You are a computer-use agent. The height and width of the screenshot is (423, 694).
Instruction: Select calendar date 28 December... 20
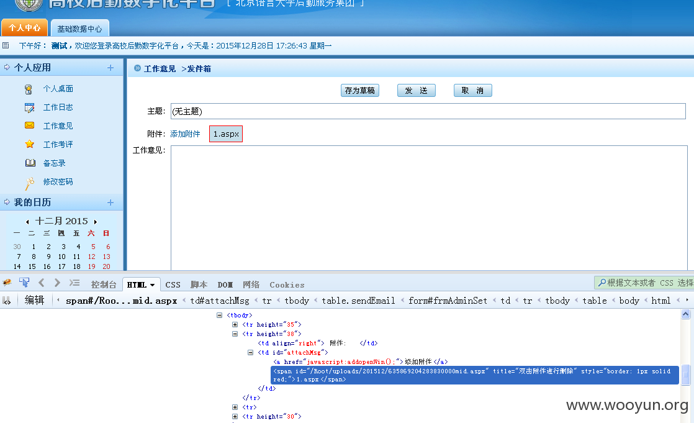coord(106,266)
